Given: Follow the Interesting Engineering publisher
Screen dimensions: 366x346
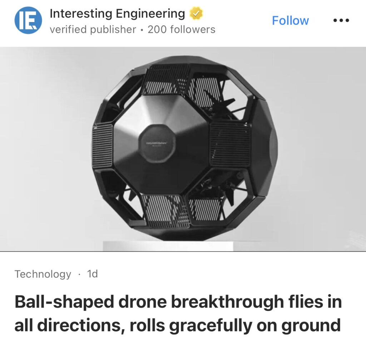Looking at the screenshot, I should [x=290, y=20].
